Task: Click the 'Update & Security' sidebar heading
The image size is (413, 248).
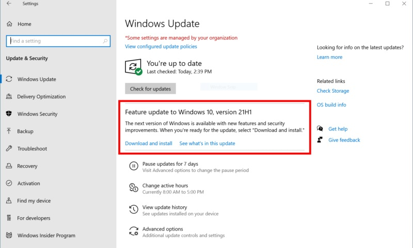Action: [x=27, y=58]
